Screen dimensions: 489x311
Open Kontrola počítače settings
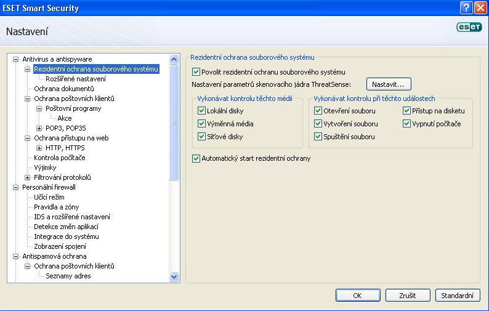point(60,158)
